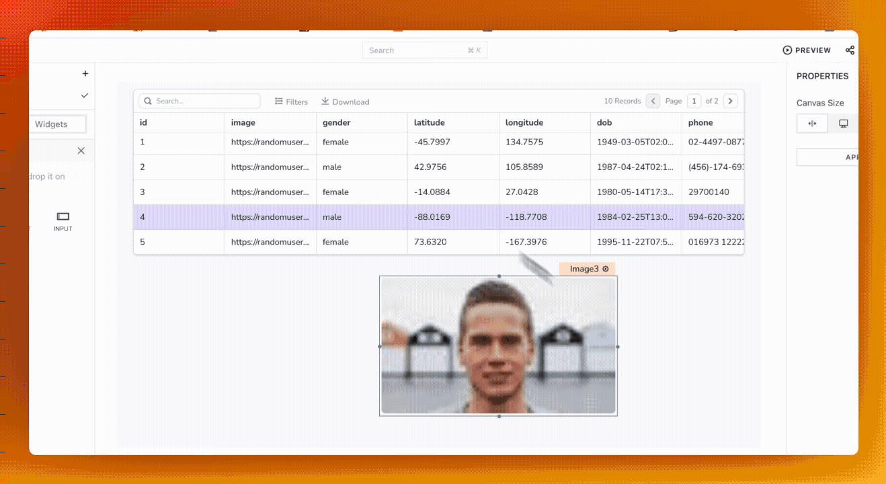This screenshot has width=886, height=484.
Task: Sort the table by the dob column header
Action: (x=604, y=122)
